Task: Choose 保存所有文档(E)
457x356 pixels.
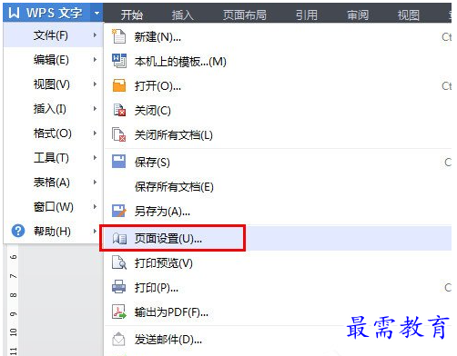Action: [x=278, y=186]
